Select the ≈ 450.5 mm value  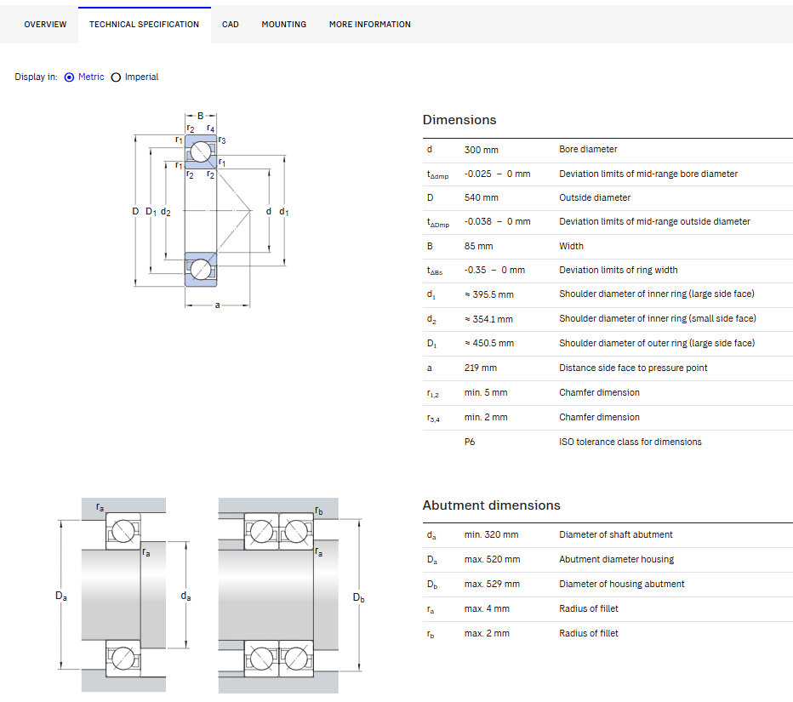pyautogui.click(x=489, y=343)
